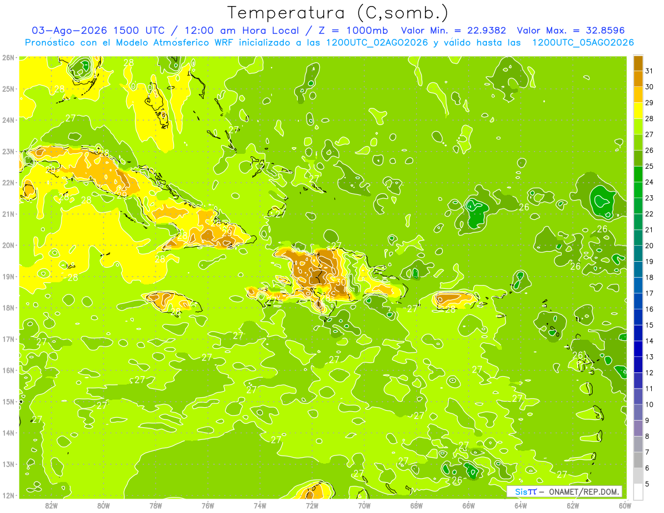
Task: Click the '14' label on color scale
Action: 649,341
